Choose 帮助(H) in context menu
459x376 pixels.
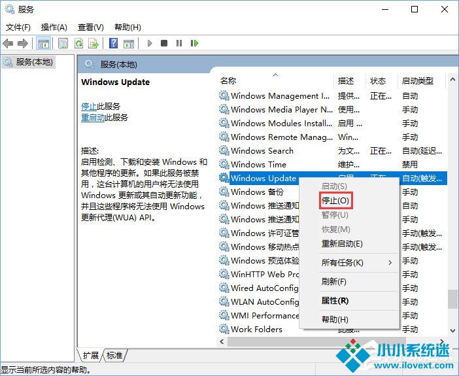click(335, 320)
